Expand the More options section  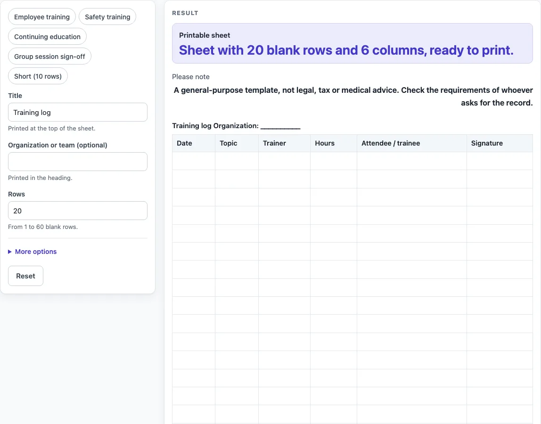(x=33, y=252)
